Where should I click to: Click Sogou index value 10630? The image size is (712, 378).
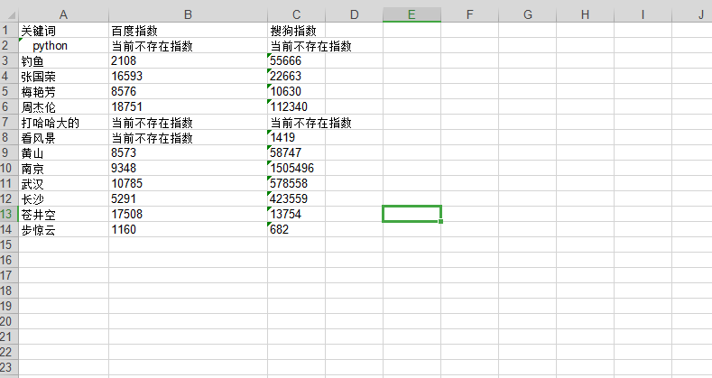point(297,92)
